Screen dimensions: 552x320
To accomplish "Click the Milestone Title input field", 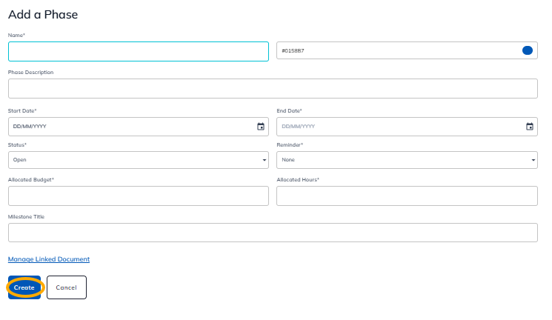I will click(x=273, y=233).
